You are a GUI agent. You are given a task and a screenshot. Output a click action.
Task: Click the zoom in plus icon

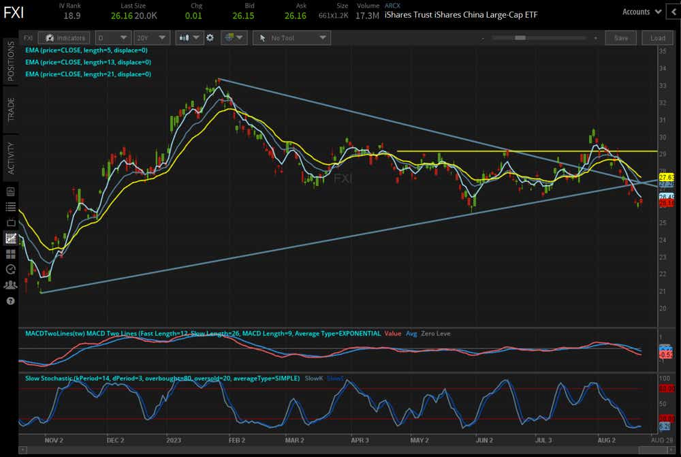pyautogui.click(x=595, y=38)
